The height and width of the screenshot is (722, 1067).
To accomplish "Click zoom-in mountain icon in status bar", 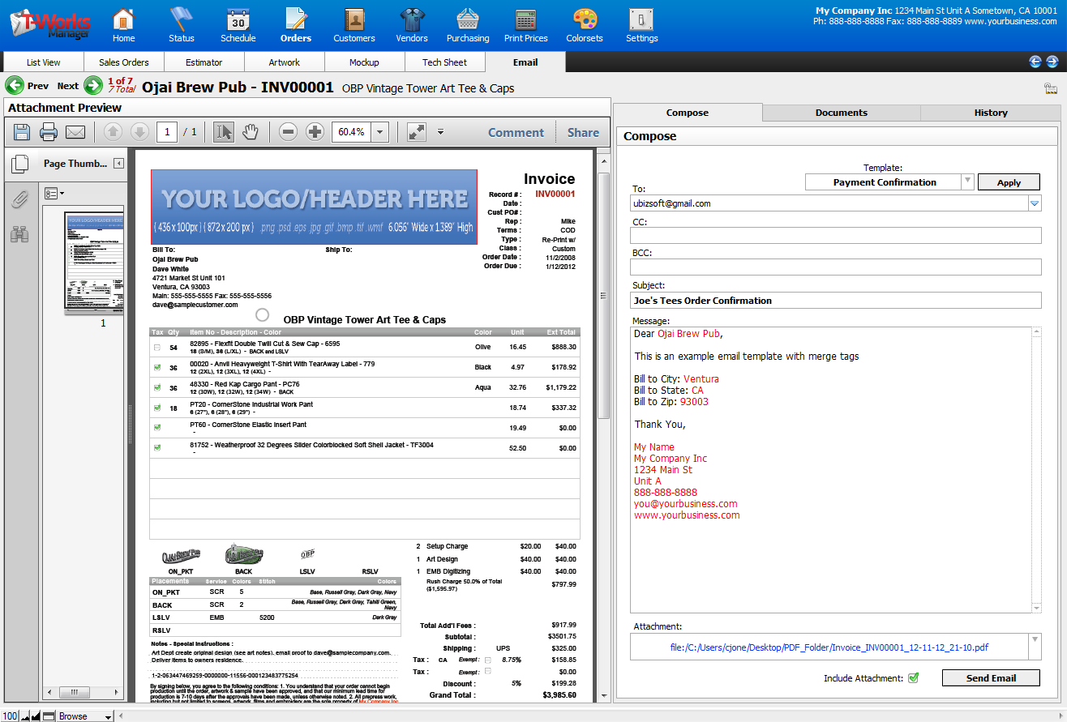I will pyautogui.click(x=36, y=716).
